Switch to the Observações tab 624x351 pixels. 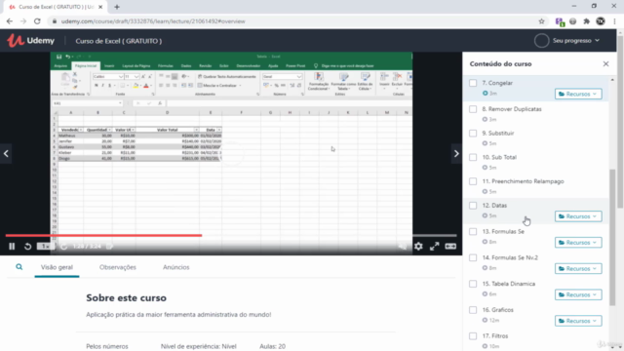tap(118, 267)
